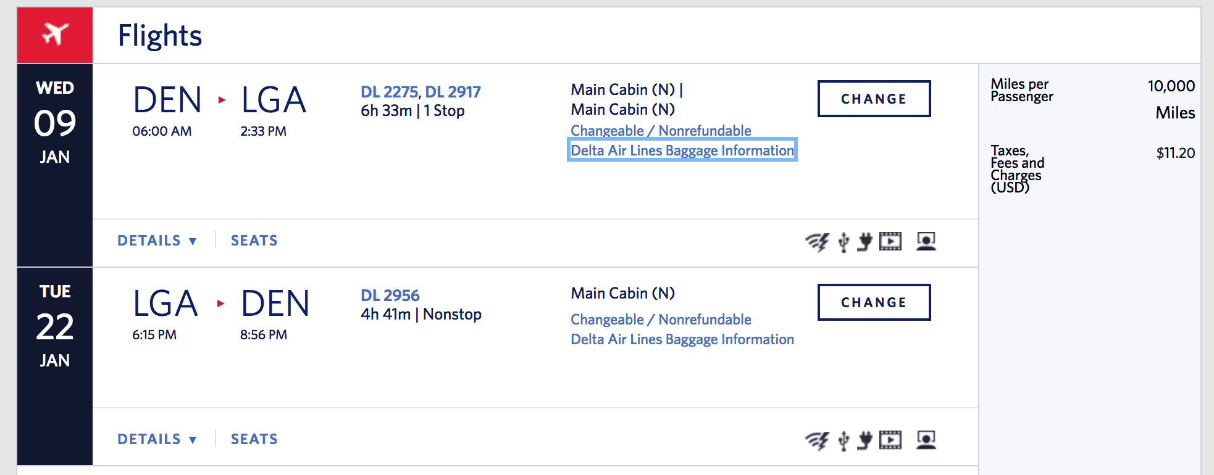Open the highlighted Delta Air Lines Baggage Information link
The height and width of the screenshot is (475, 1214).
pos(682,151)
